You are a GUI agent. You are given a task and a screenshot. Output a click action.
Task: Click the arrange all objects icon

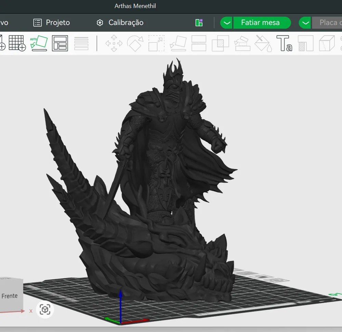click(x=60, y=43)
